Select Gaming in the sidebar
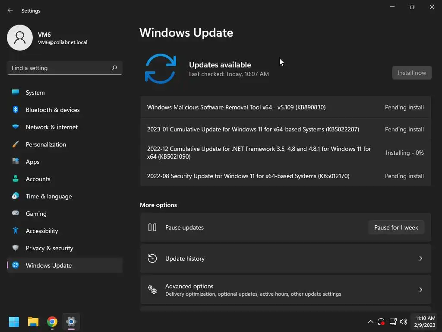The image size is (442, 332). click(x=65, y=214)
